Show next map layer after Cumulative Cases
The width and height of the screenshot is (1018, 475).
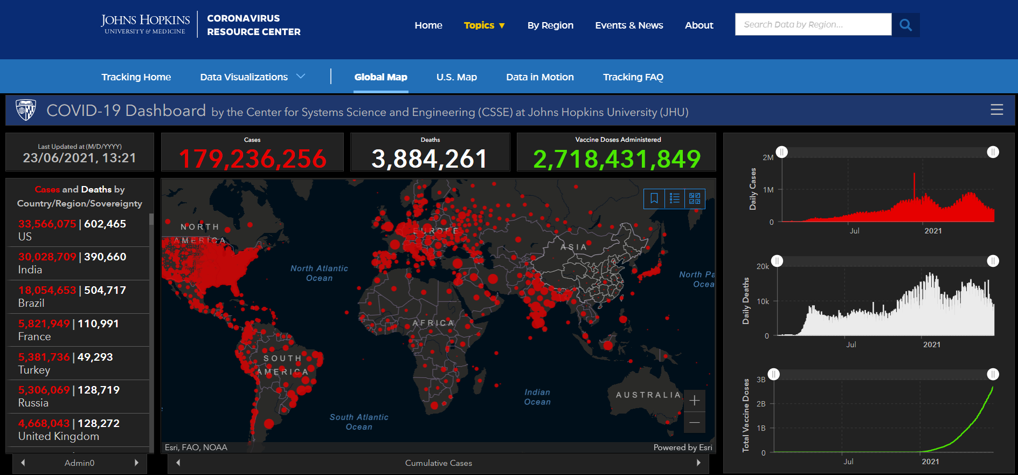coord(698,463)
